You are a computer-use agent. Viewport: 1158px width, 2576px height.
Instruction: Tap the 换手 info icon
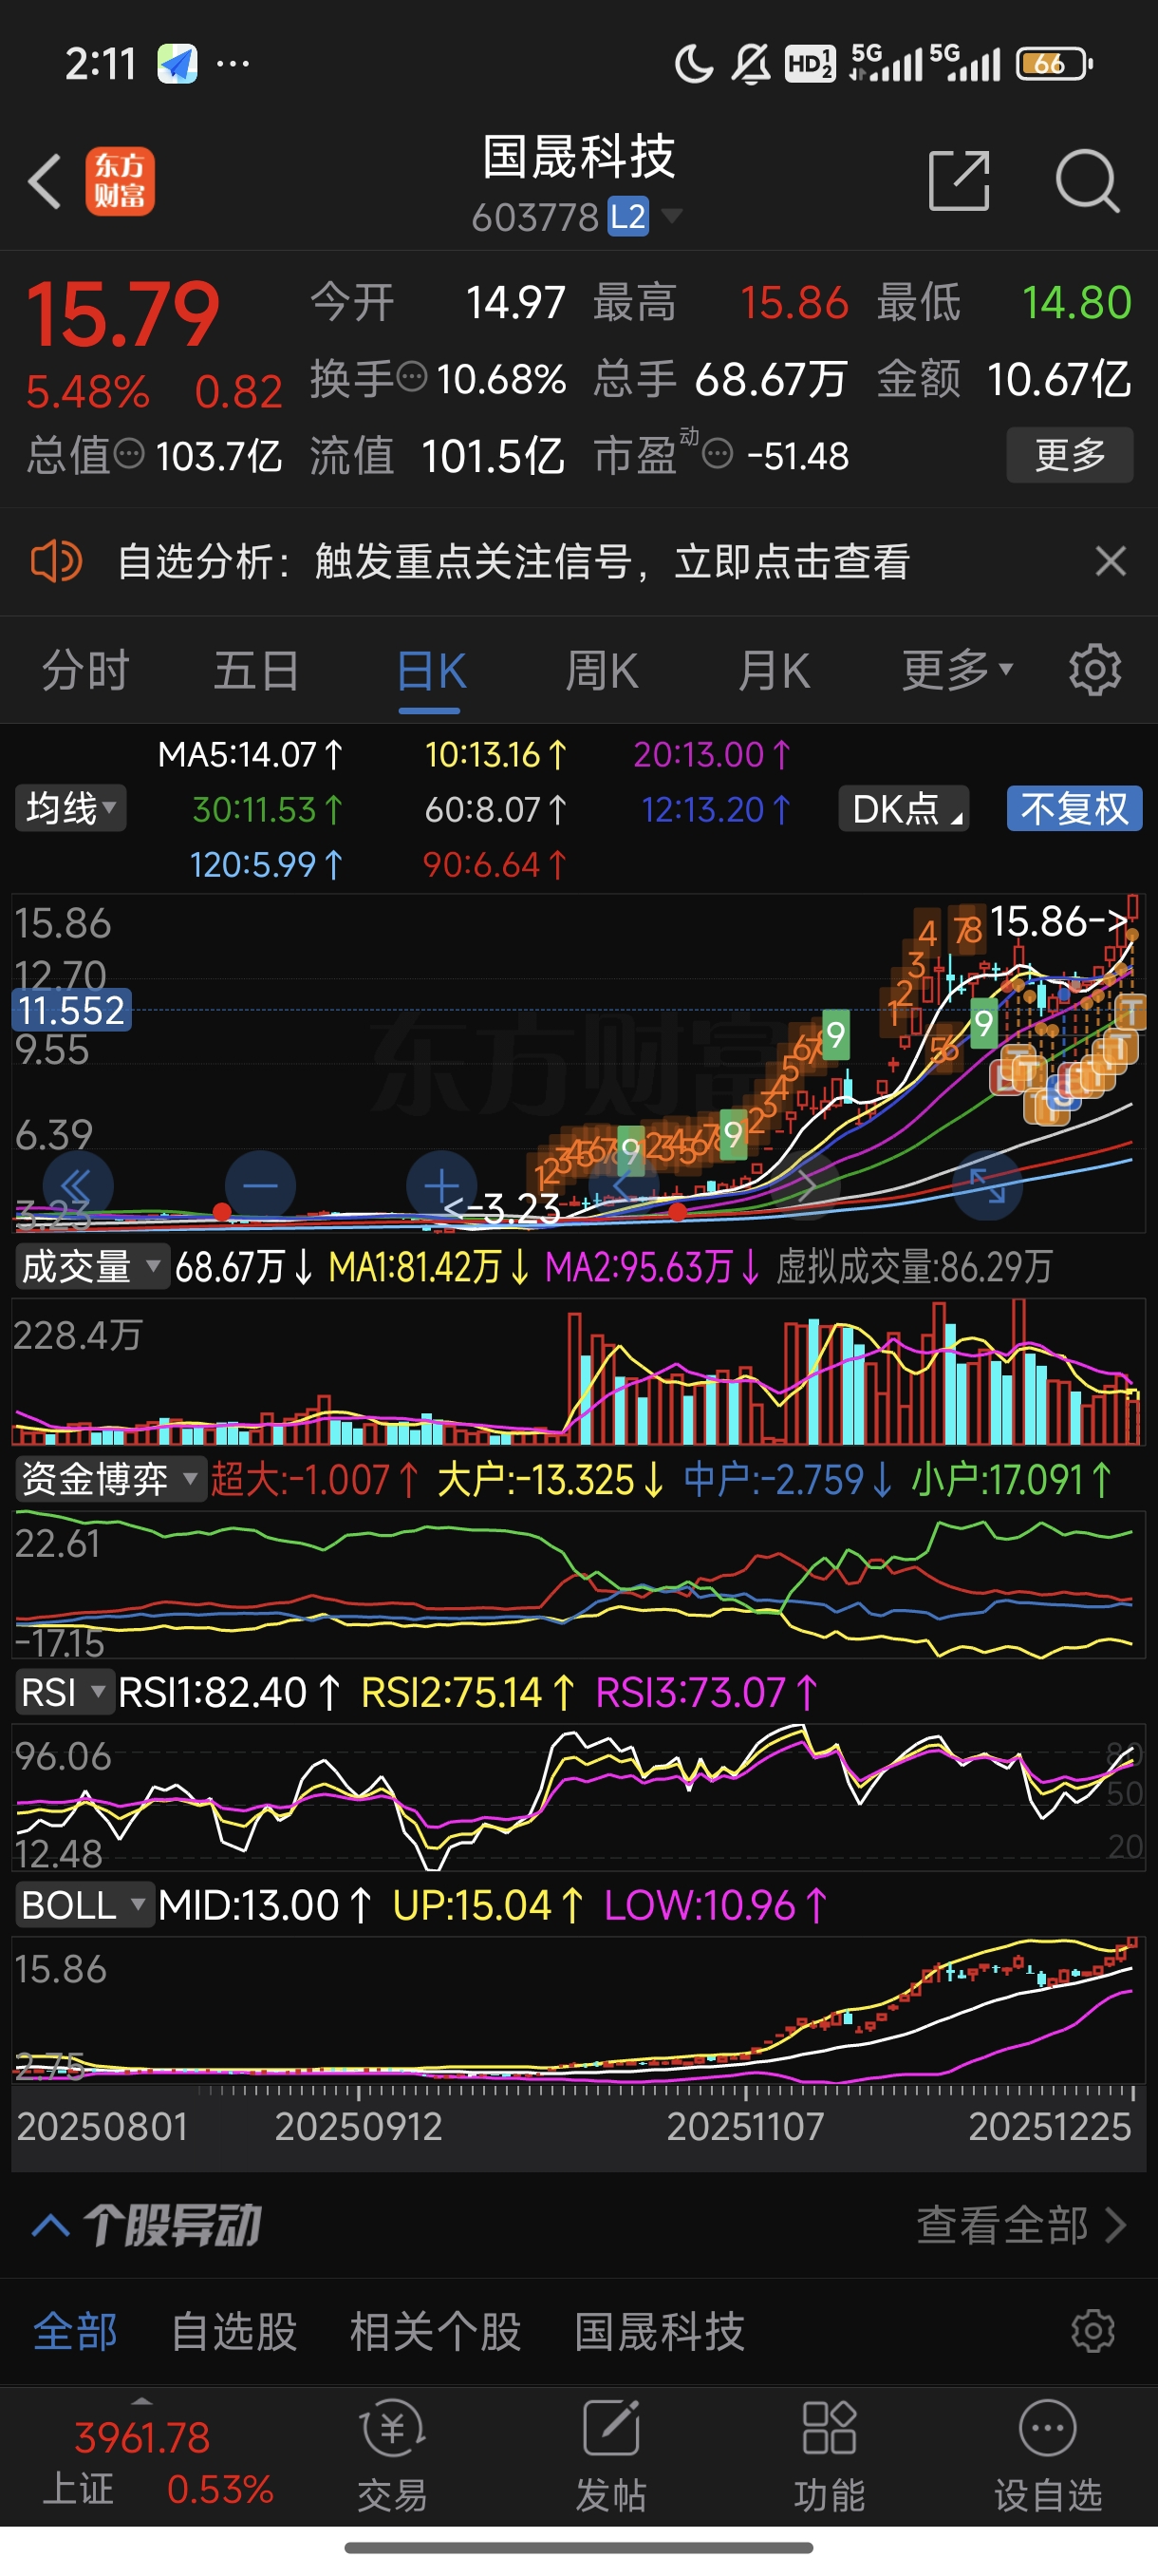(x=413, y=377)
